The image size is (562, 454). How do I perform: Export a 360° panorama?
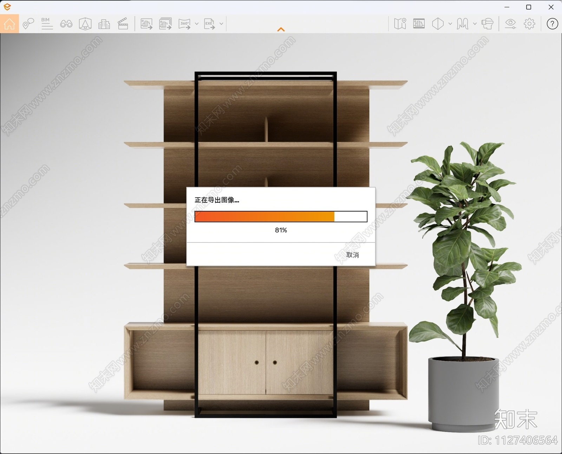(184, 24)
